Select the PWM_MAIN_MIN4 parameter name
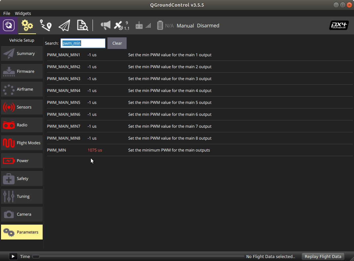Image resolution: width=354 pixels, height=261 pixels. tap(63, 91)
